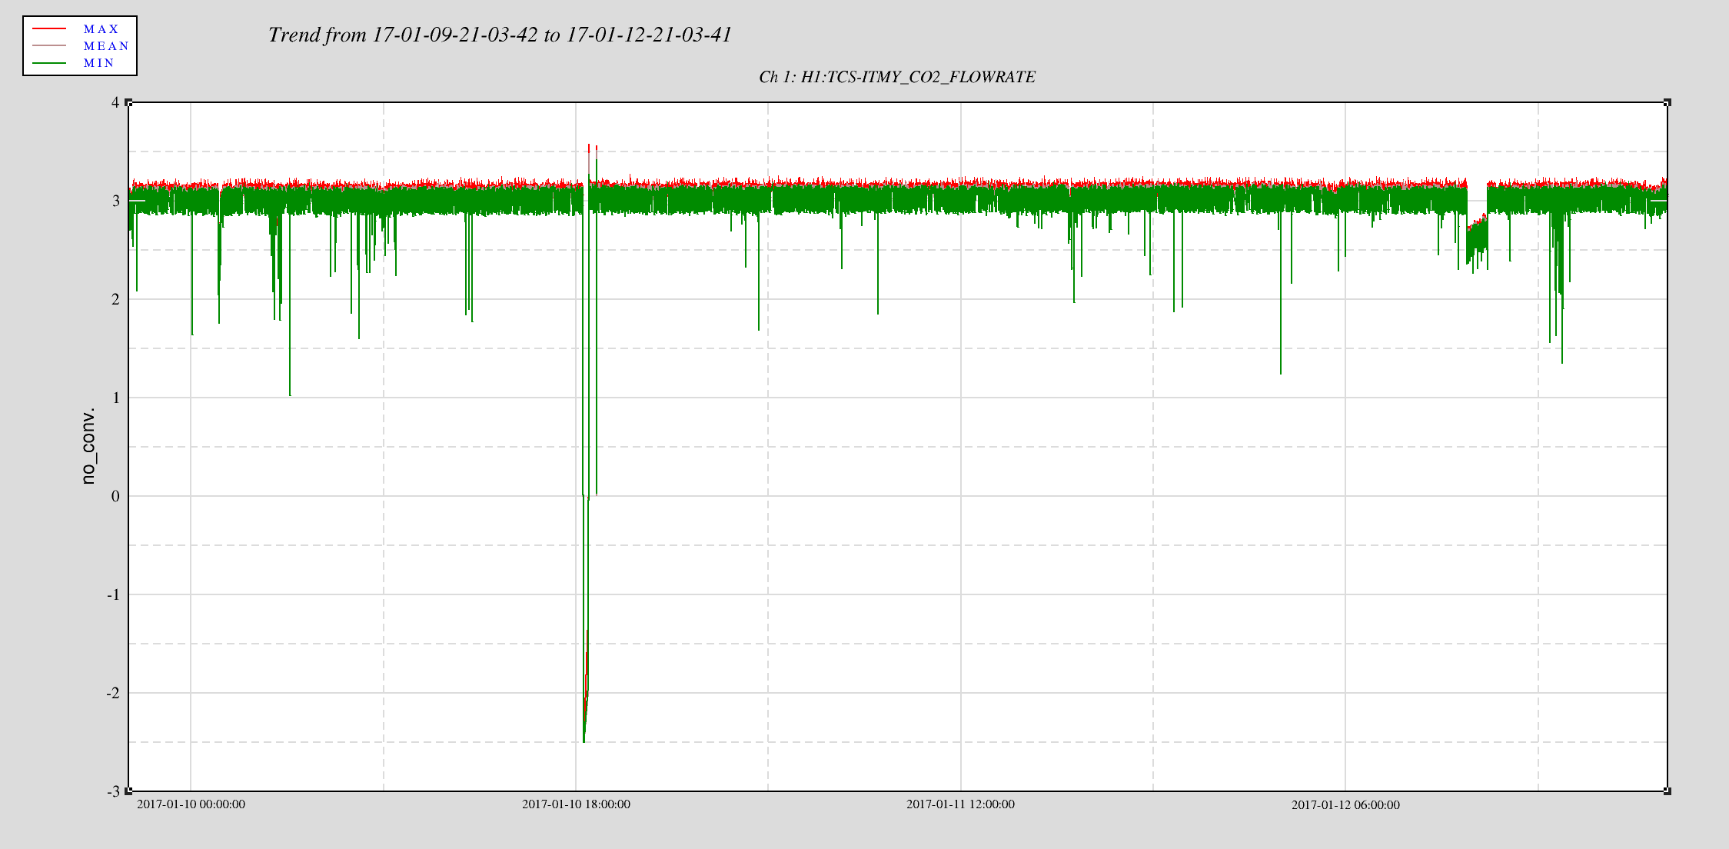Click the x-axis tick label 2017-01-11 12:00:00
This screenshot has height=849, width=1729.
point(960,804)
